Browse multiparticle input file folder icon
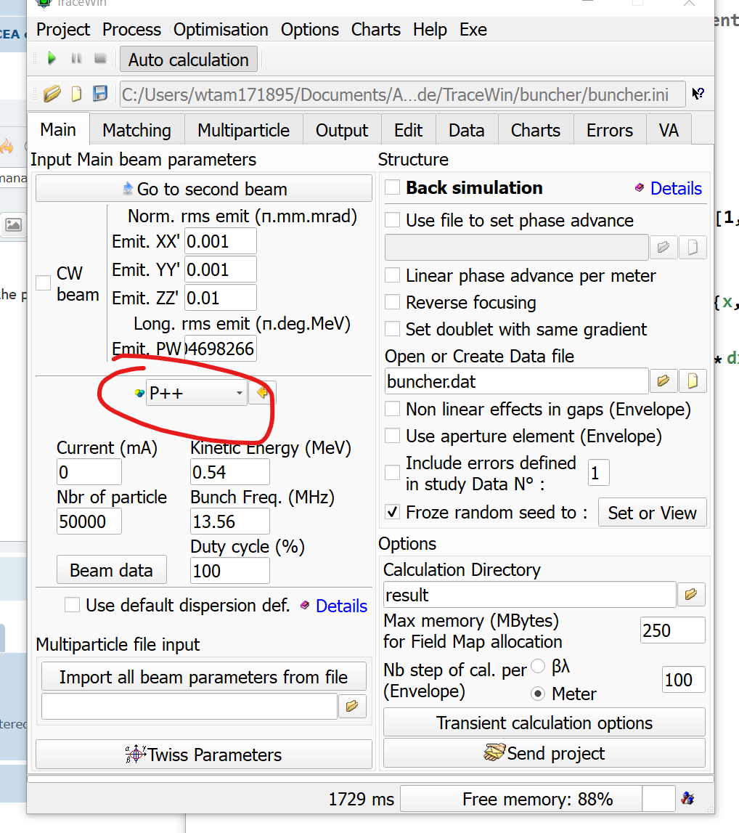739x833 pixels. (x=352, y=707)
